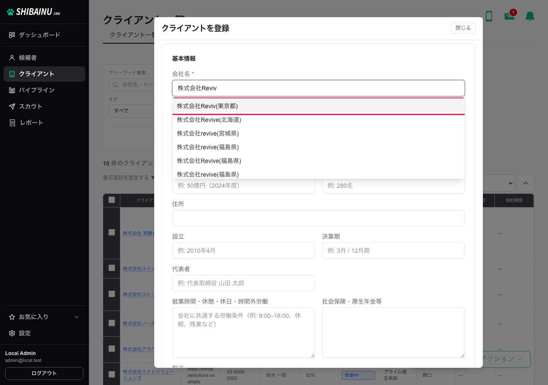This screenshot has width=548, height=385.
Task: Click the revenue field with 50億円 placeholder
Action: (243, 186)
